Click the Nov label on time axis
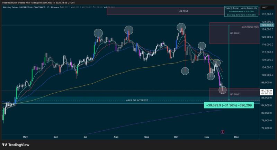277x150 pixels. tap(207, 137)
